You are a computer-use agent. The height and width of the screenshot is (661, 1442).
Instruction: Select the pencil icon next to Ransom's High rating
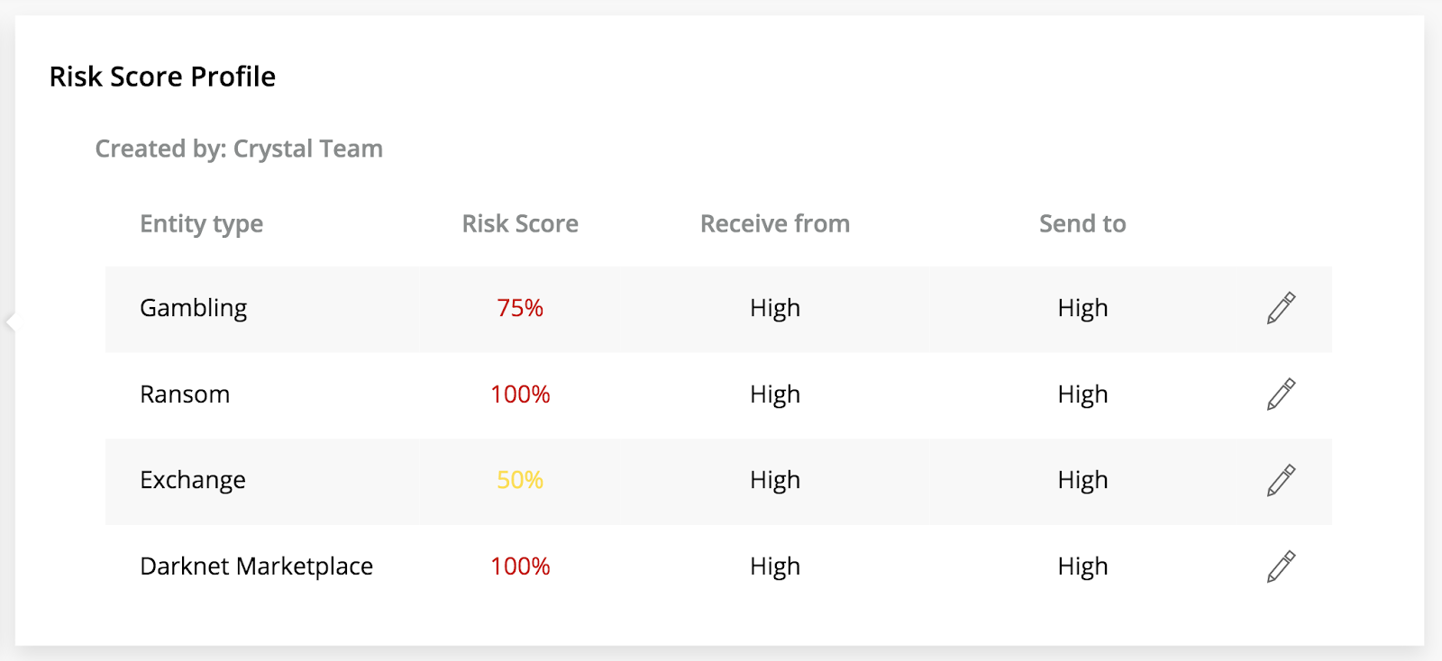[1281, 394]
